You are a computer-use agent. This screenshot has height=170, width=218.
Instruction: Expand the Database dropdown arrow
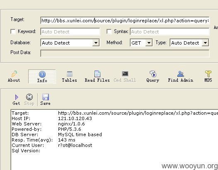pos(96,43)
